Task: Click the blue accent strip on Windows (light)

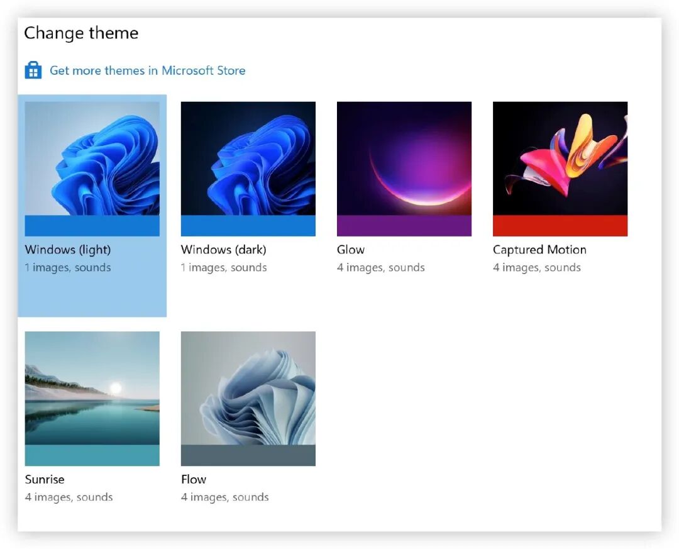Action: coord(92,226)
